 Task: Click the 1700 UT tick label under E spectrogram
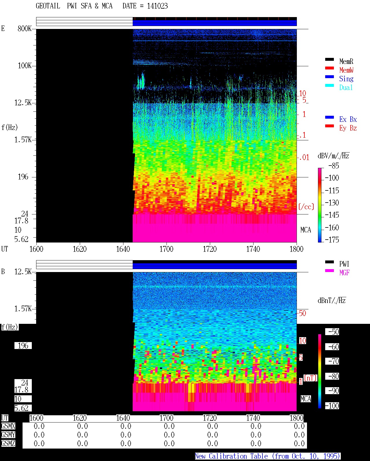pos(166,249)
